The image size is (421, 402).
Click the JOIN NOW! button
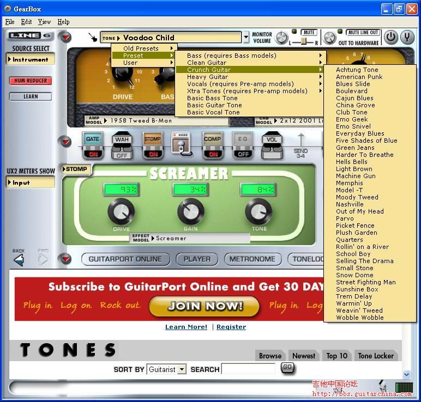coord(204,306)
